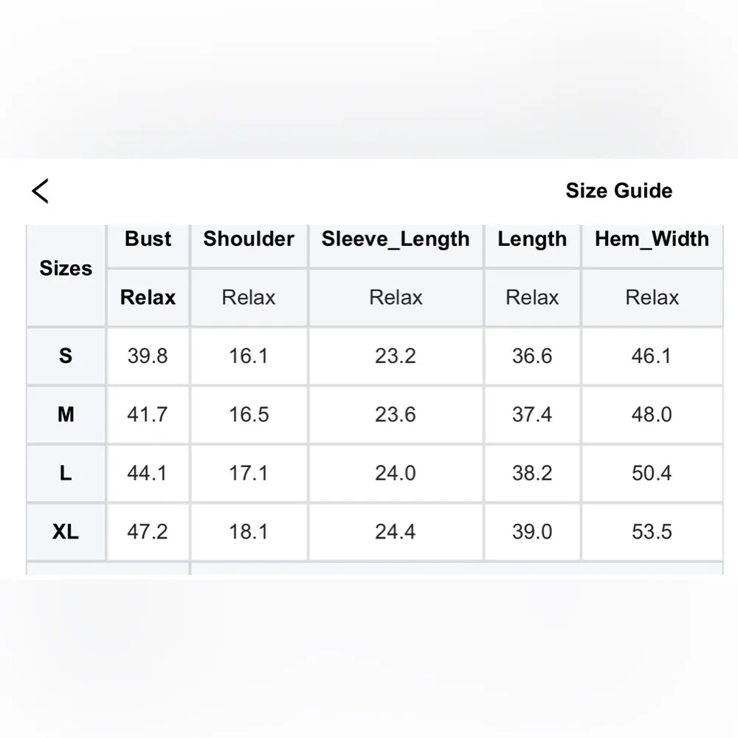Click the Size Guide title
738x738 pixels.
click(618, 191)
